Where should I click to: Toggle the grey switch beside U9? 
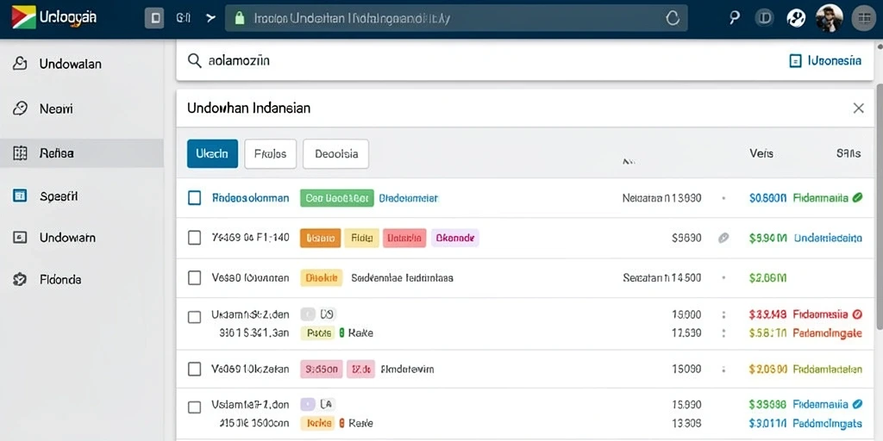(x=308, y=314)
